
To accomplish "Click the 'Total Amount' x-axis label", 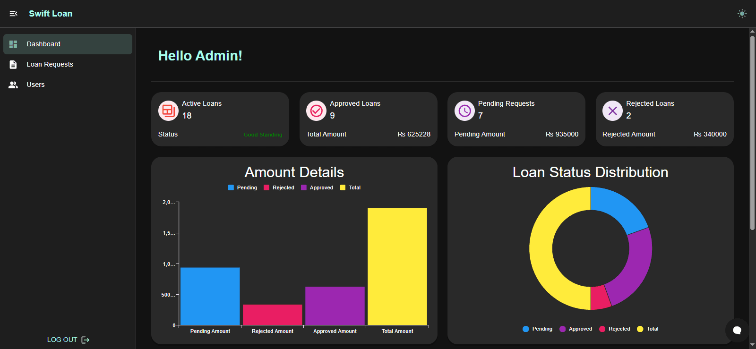I will (397, 331).
